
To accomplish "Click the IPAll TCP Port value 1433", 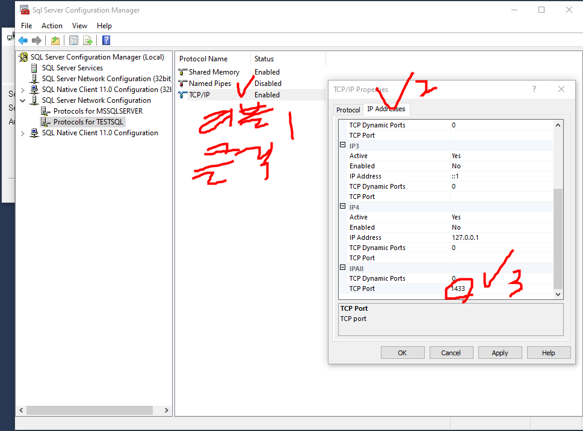I will pos(458,289).
